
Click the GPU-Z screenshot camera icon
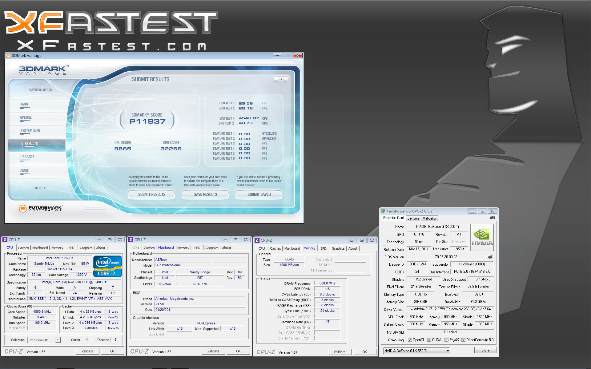[x=492, y=218]
